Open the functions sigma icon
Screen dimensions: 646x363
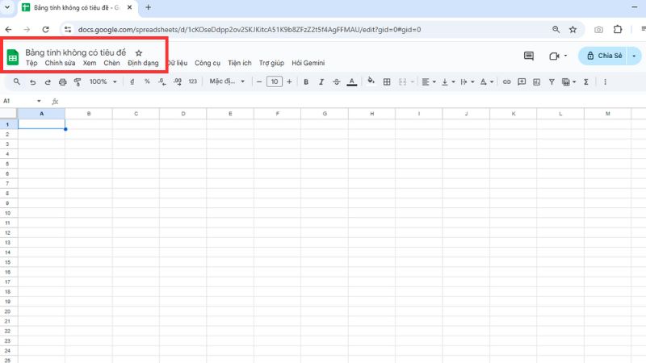(x=586, y=81)
